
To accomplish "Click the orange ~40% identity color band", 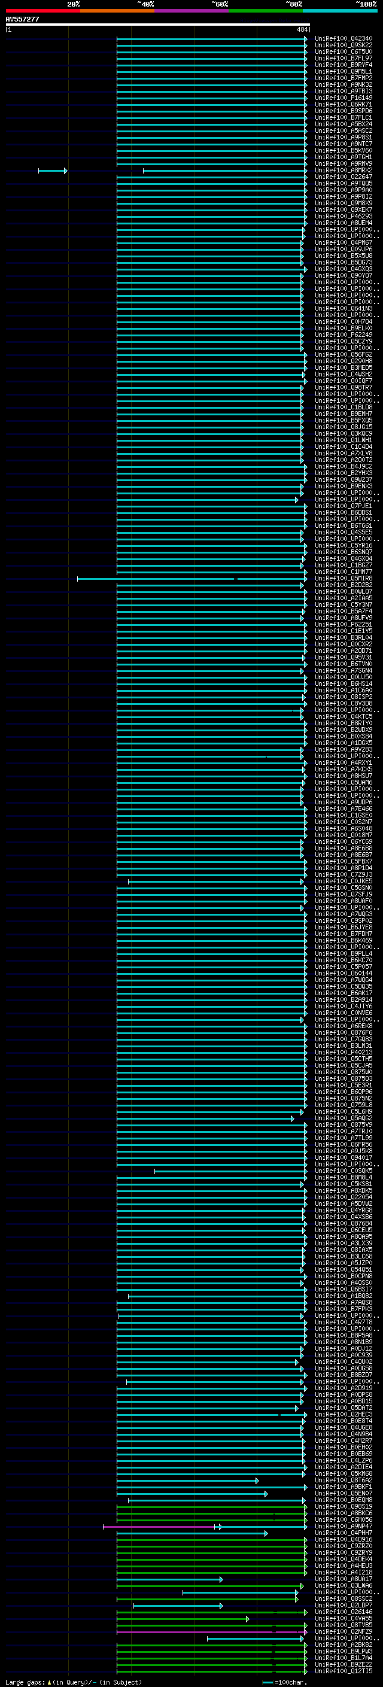I will [117, 11].
